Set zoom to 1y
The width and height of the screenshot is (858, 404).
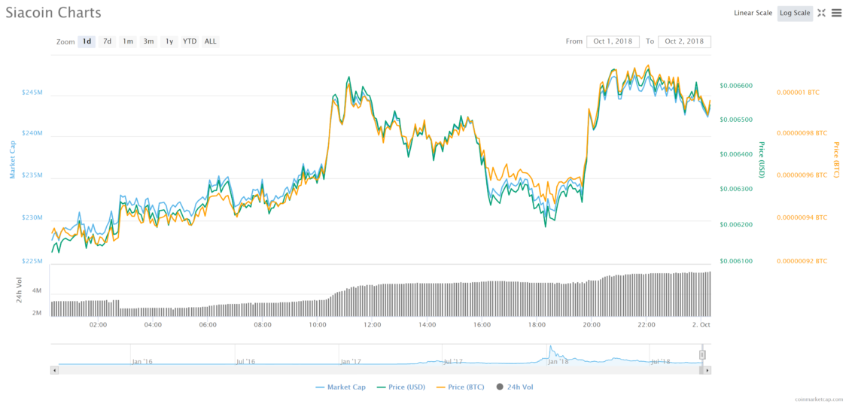169,41
